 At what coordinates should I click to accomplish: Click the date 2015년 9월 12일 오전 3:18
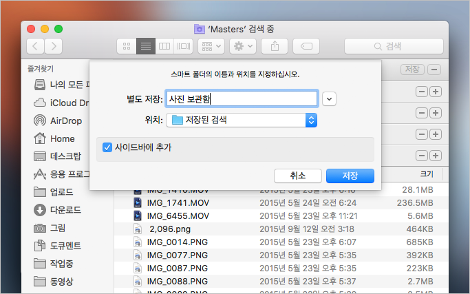[x=307, y=229]
